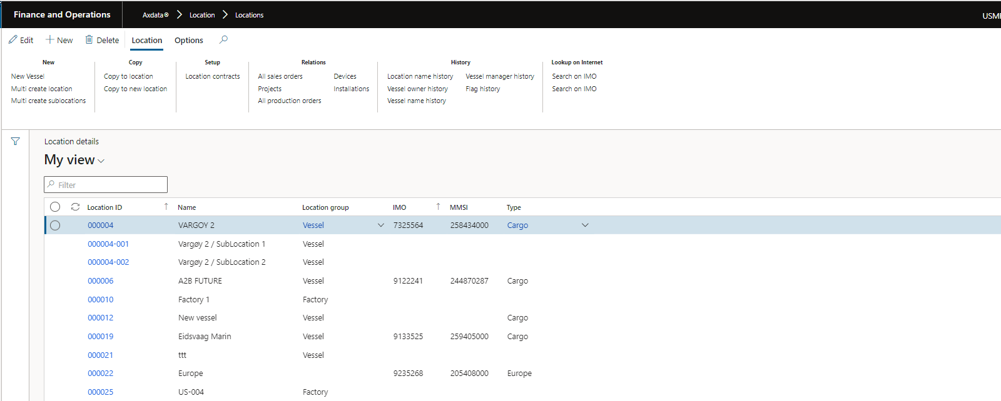Open Installations relation
The image size is (1001, 401).
(351, 89)
